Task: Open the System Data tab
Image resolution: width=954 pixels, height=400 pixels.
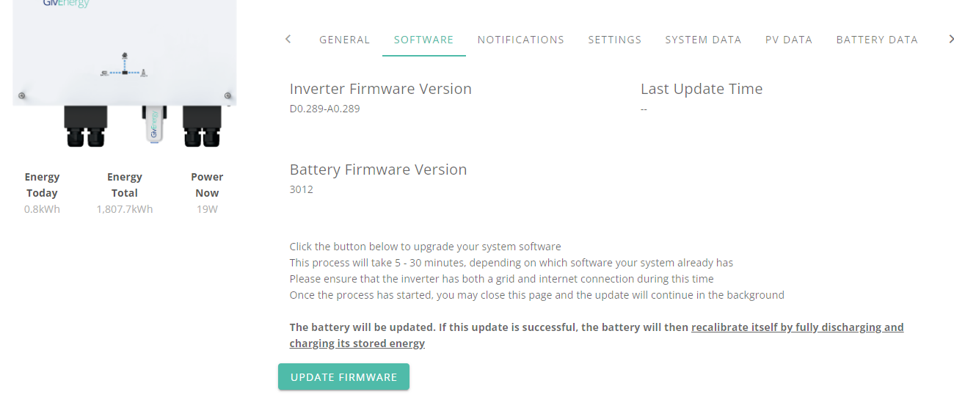Action: pos(704,40)
